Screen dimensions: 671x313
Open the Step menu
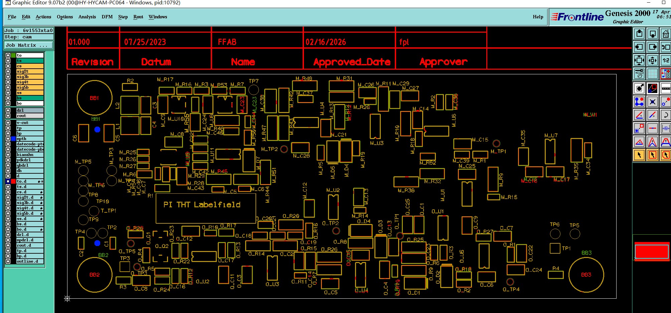(123, 17)
